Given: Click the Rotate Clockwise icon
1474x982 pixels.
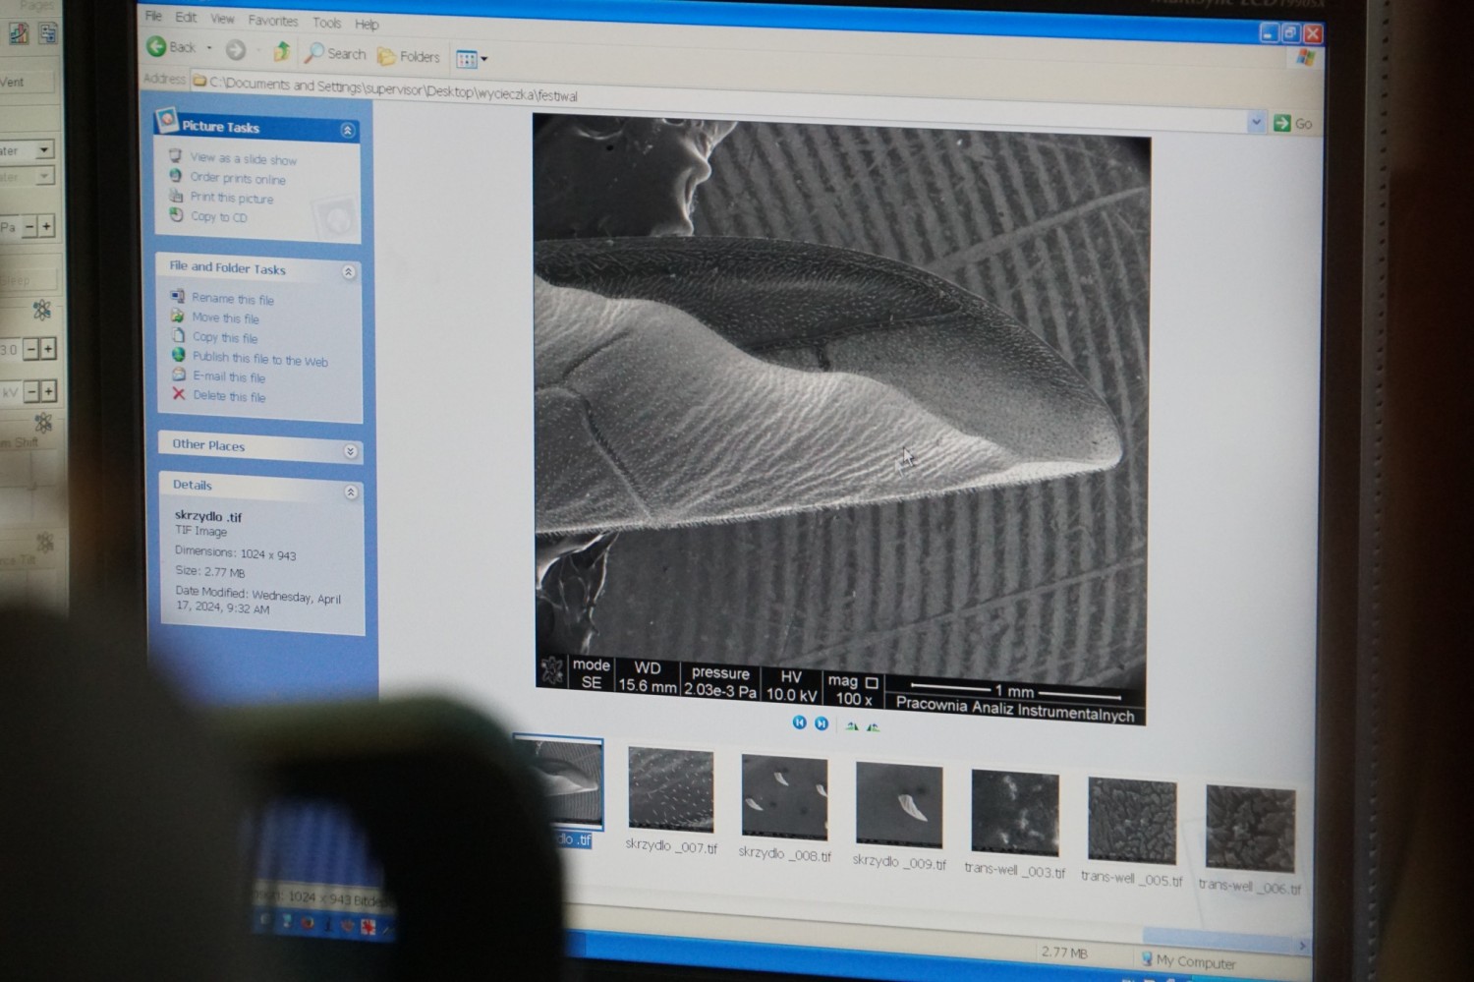Looking at the screenshot, I should (x=852, y=726).
